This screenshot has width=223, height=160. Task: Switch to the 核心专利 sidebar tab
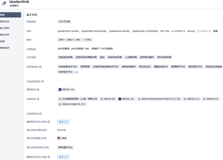coord(5,28)
